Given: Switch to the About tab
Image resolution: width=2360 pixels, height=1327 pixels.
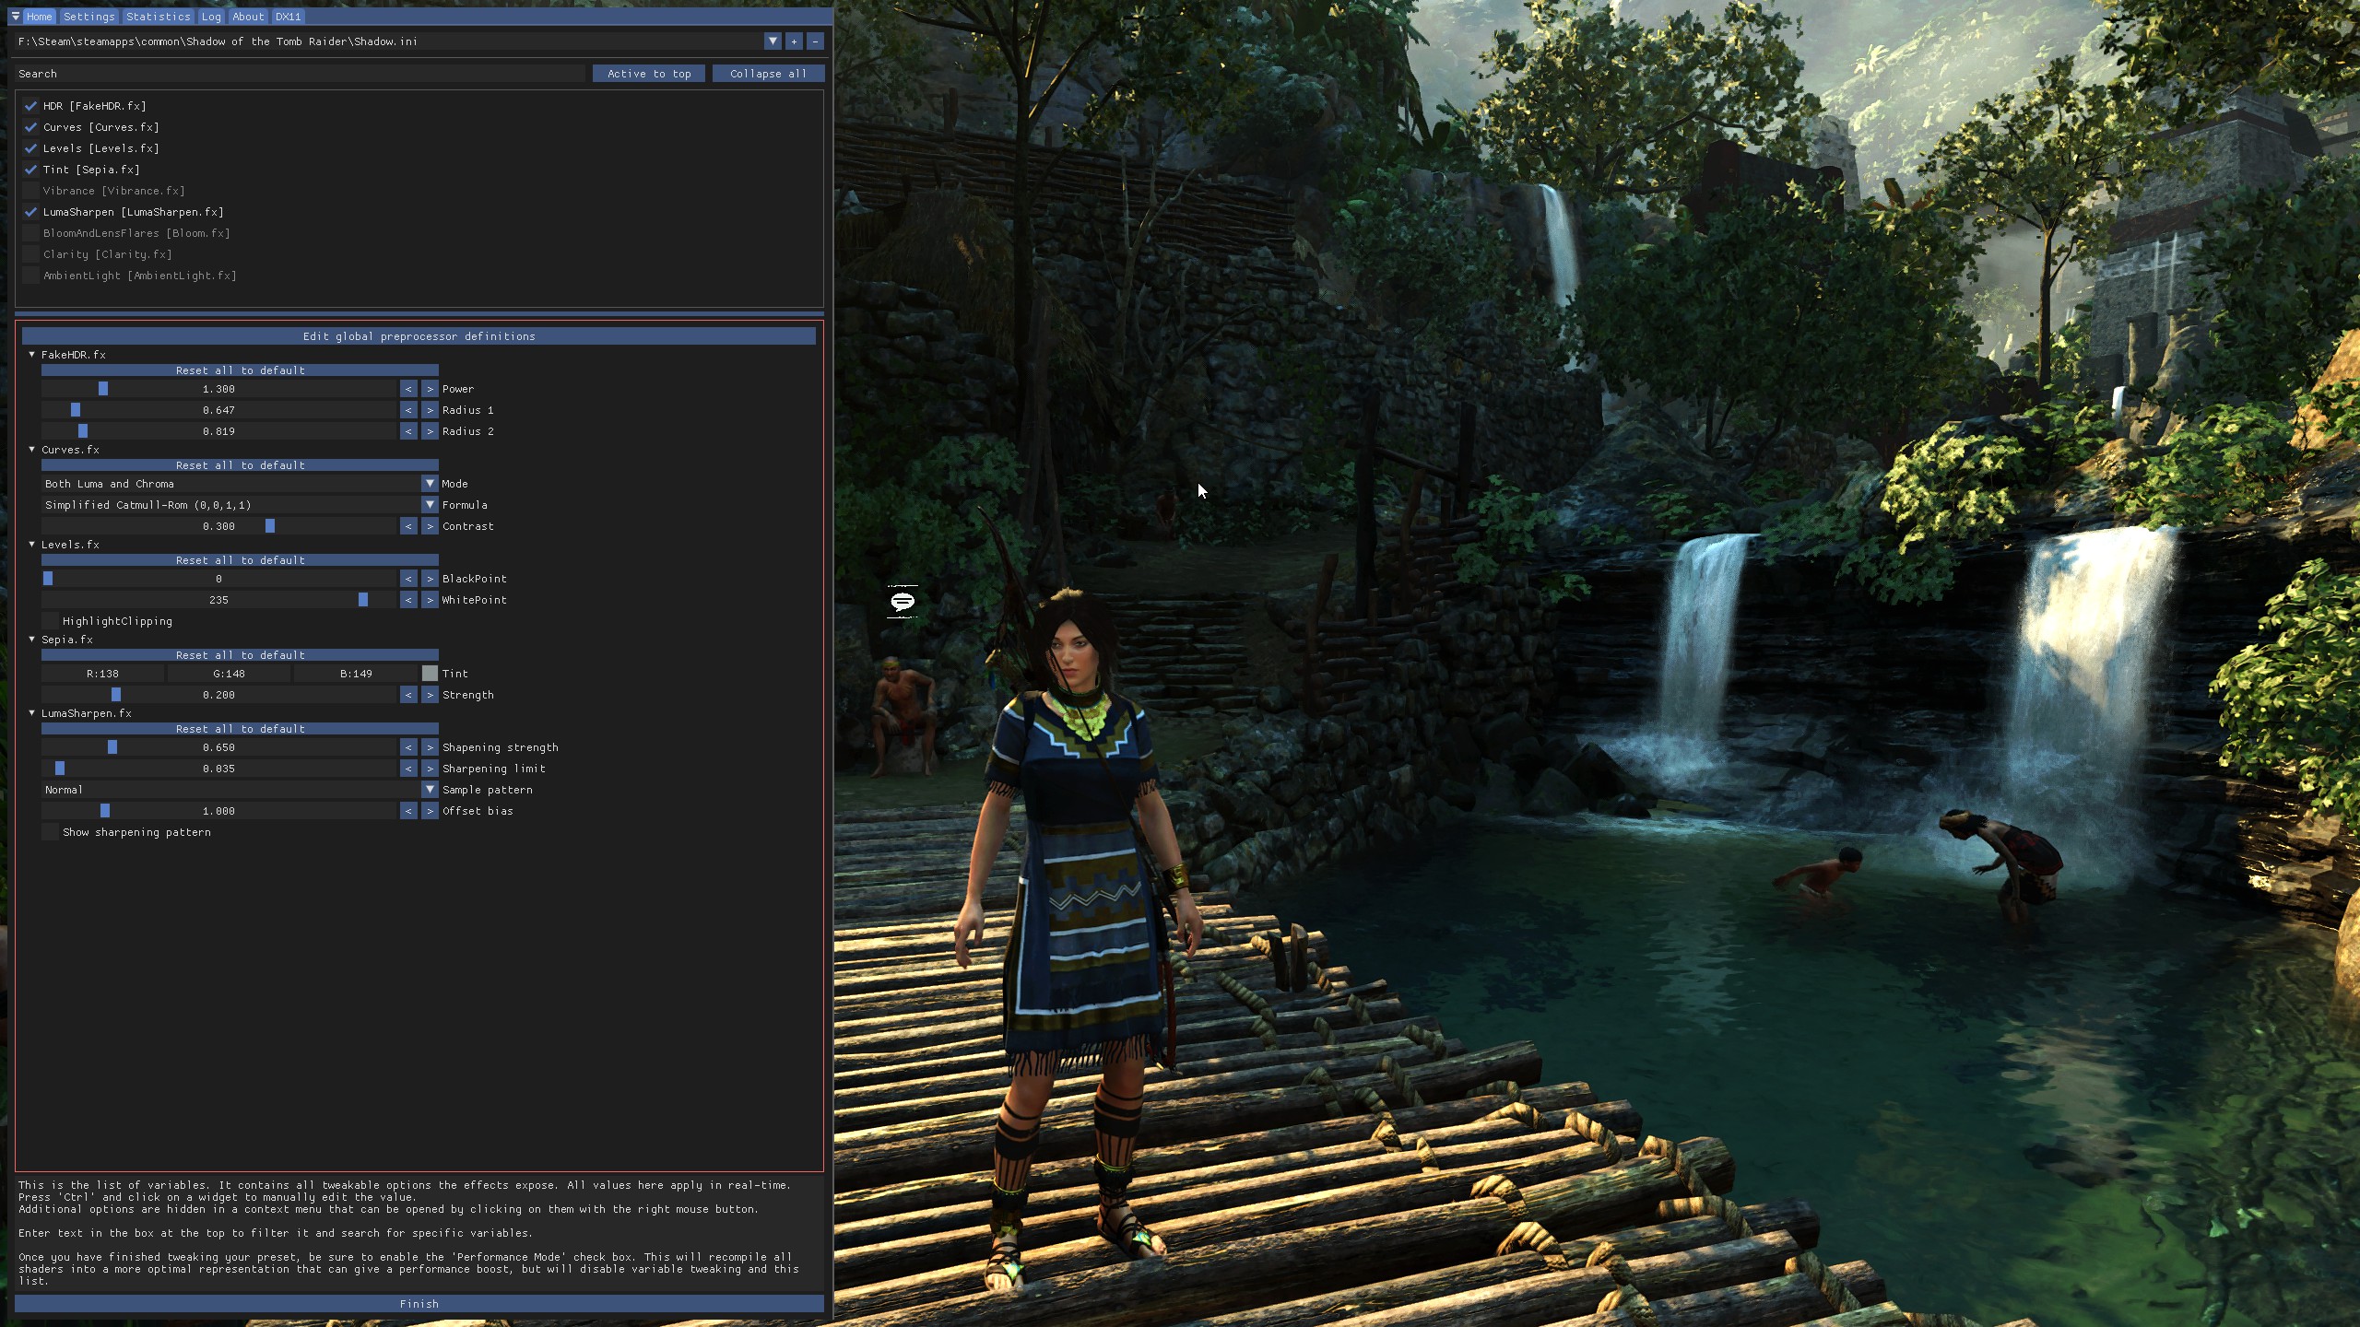Looking at the screenshot, I should point(248,17).
